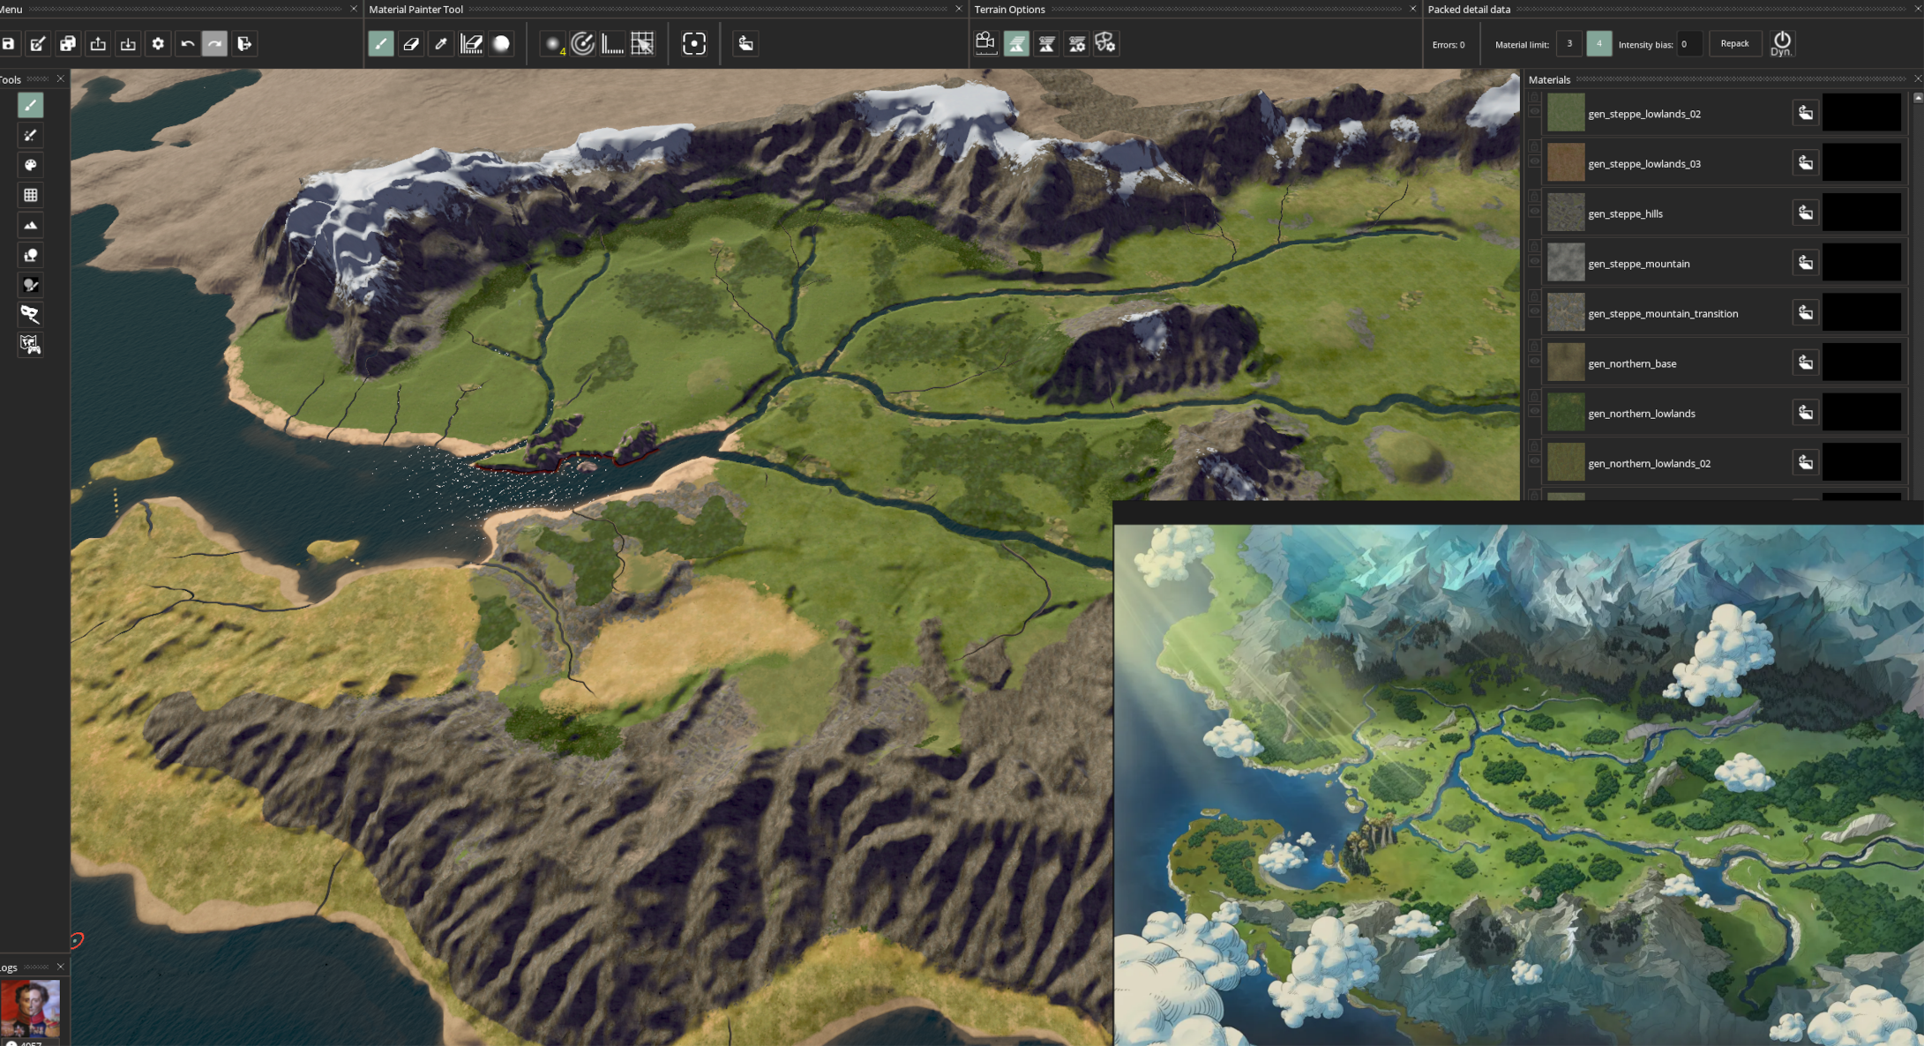This screenshot has height=1046, width=1924.
Task: Open the settings gear in the Menu toolbar
Action: coord(158,44)
